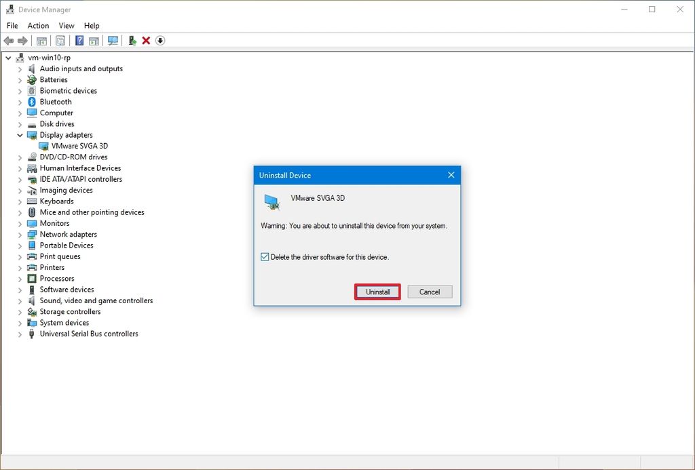The image size is (695, 470).
Task: Click the Disable device down-arrow icon
Action: pos(160,41)
